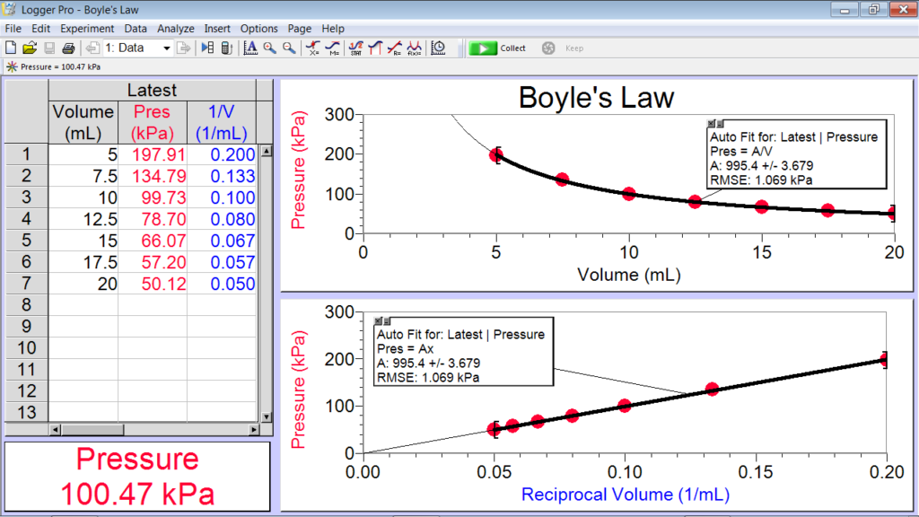Show Statistics with STAT icon
Image resolution: width=919 pixels, height=517 pixels.
(x=355, y=48)
